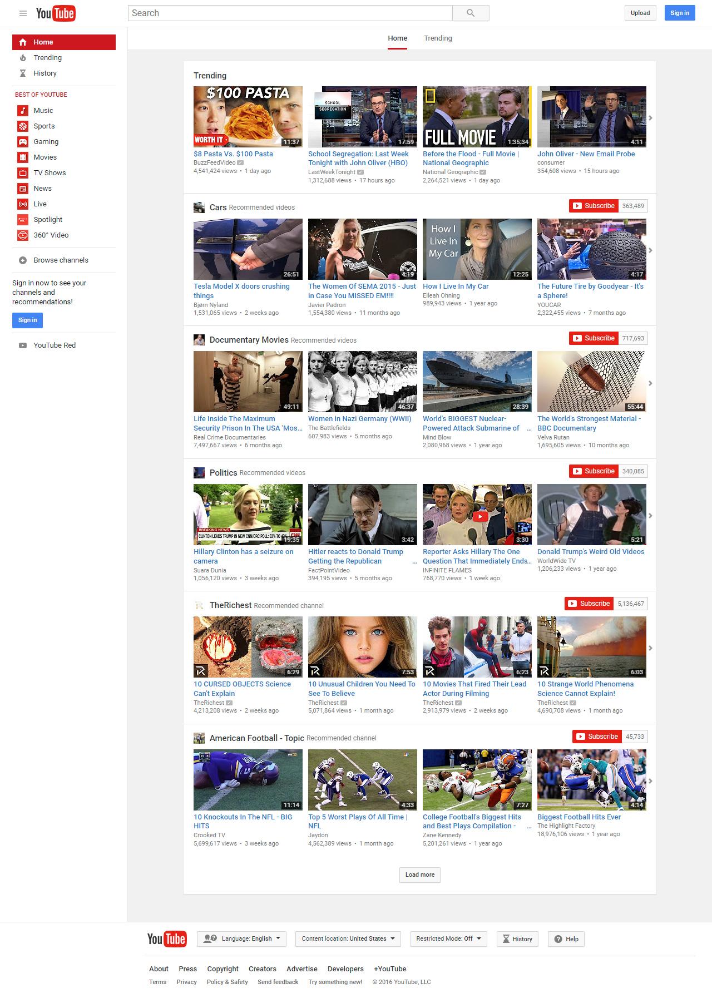The height and width of the screenshot is (1003, 712).
Task: Open Women in Nazi Germany thumbnail
Action: 363,382
